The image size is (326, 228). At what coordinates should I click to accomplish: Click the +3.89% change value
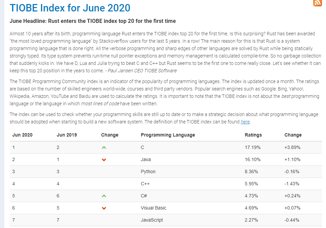pyautogui.click(x=292, y=147)
